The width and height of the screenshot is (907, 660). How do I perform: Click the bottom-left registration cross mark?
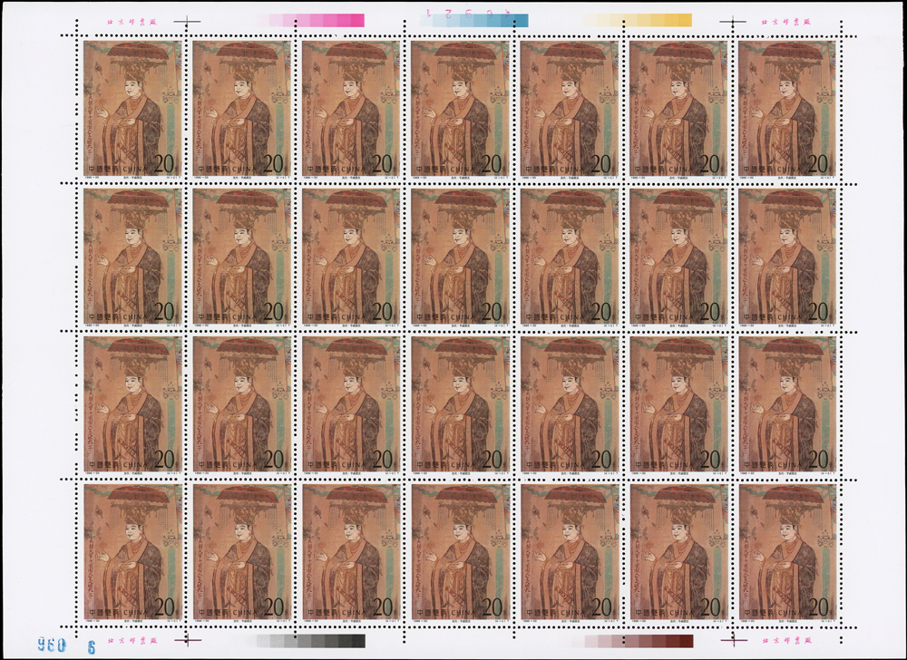[x=186, y=640]
